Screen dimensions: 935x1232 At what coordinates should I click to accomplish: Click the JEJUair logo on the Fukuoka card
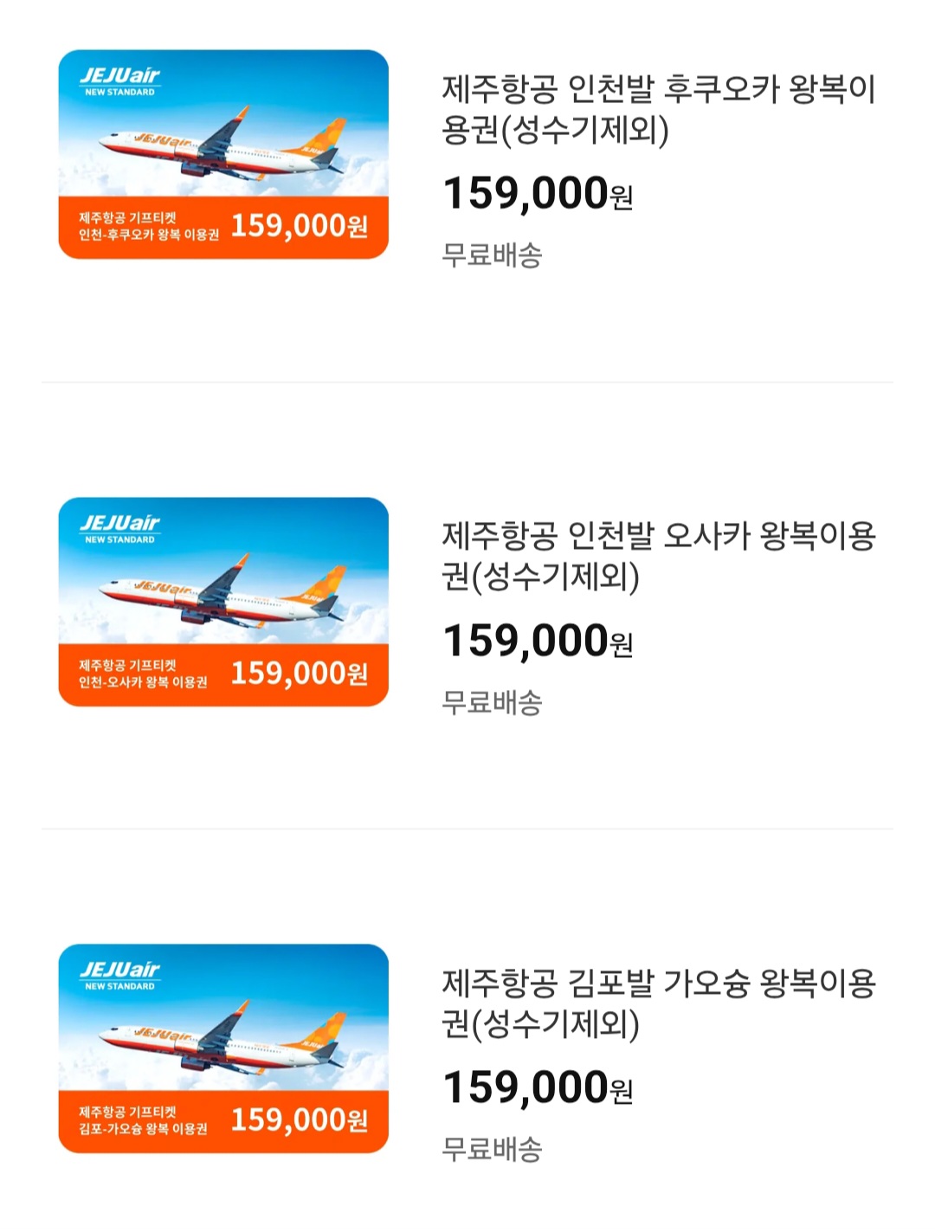119,81
